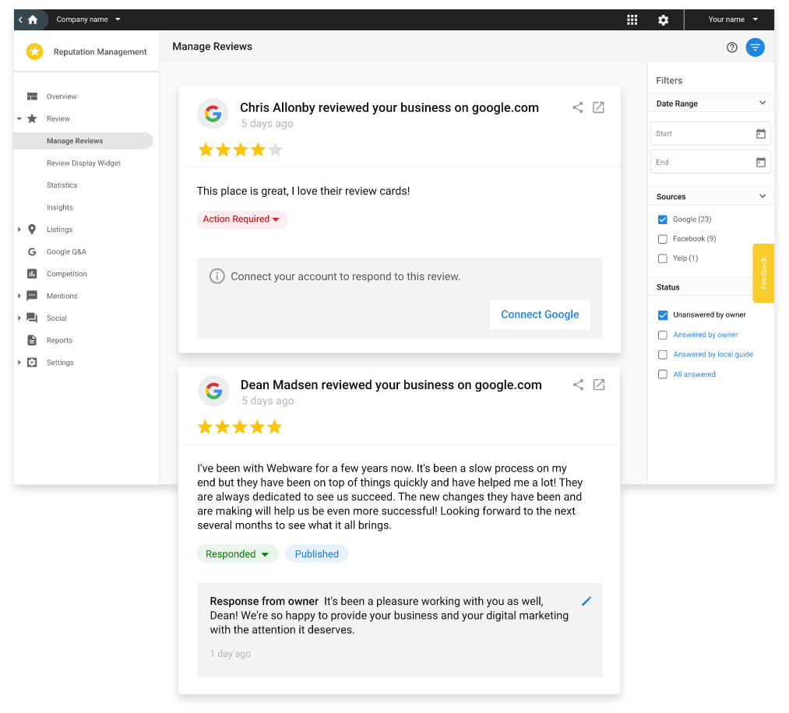Open Review Display Widget in sidebar
Screen dimensions: 789x713
pos(83,163)
